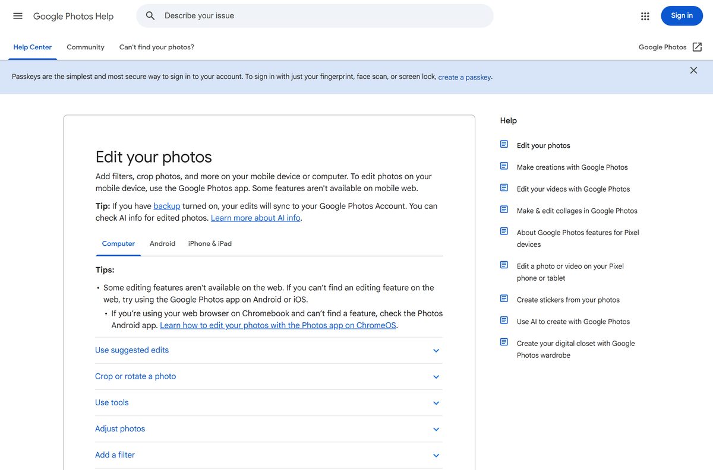Click article icon beside Use AI to create
713x470 pixels.
pyautogui.click(x=504, y=320)
